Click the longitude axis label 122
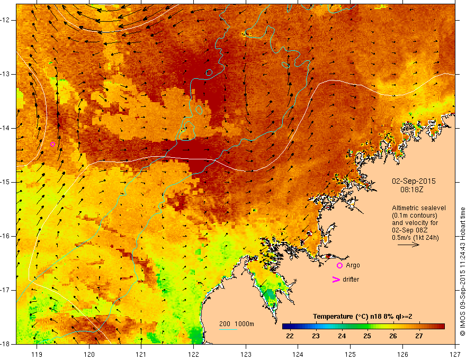 pos(193,354)
